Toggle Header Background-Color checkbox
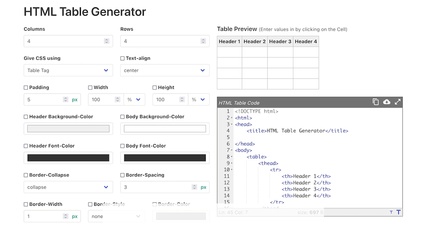Viewport: 432px width, 227px height. (26, 117)
